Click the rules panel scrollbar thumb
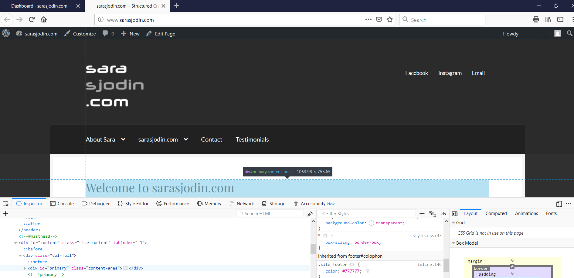This screenshot has width=574, height=278. [446, 265]
